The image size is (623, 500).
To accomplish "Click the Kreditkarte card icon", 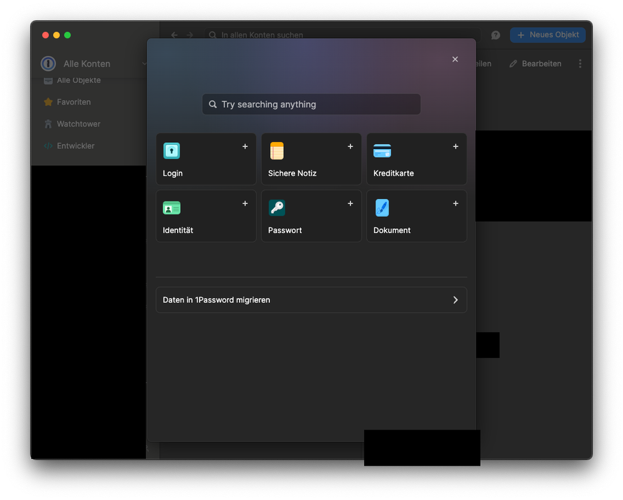I will tap(382, 151).
